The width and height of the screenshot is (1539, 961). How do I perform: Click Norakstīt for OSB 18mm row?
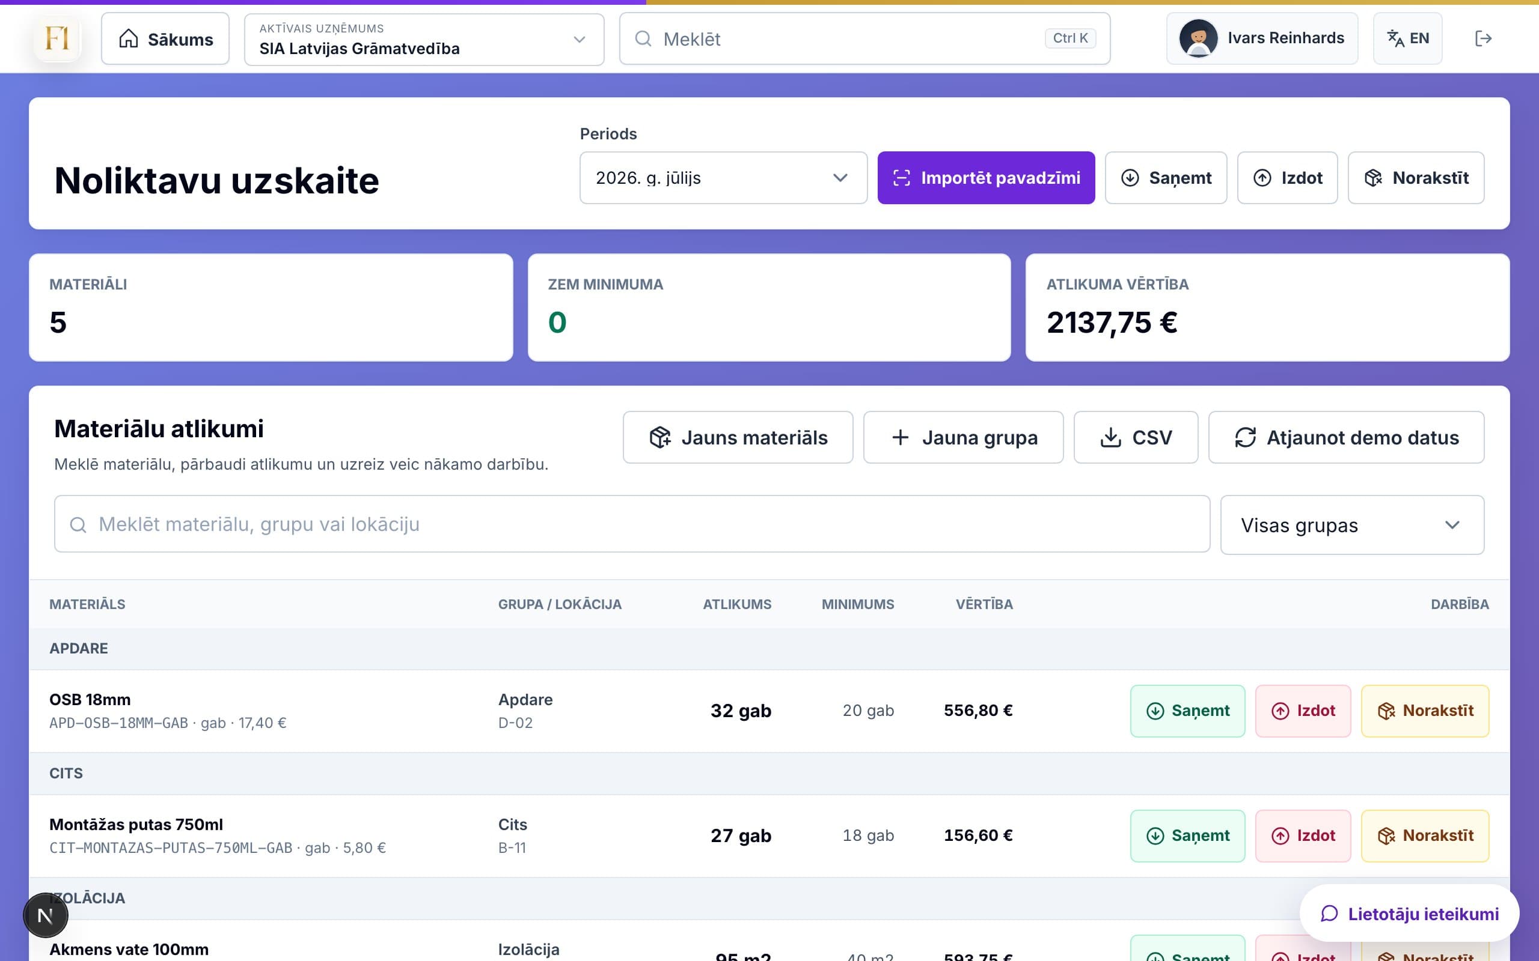tap(1425, 711)
